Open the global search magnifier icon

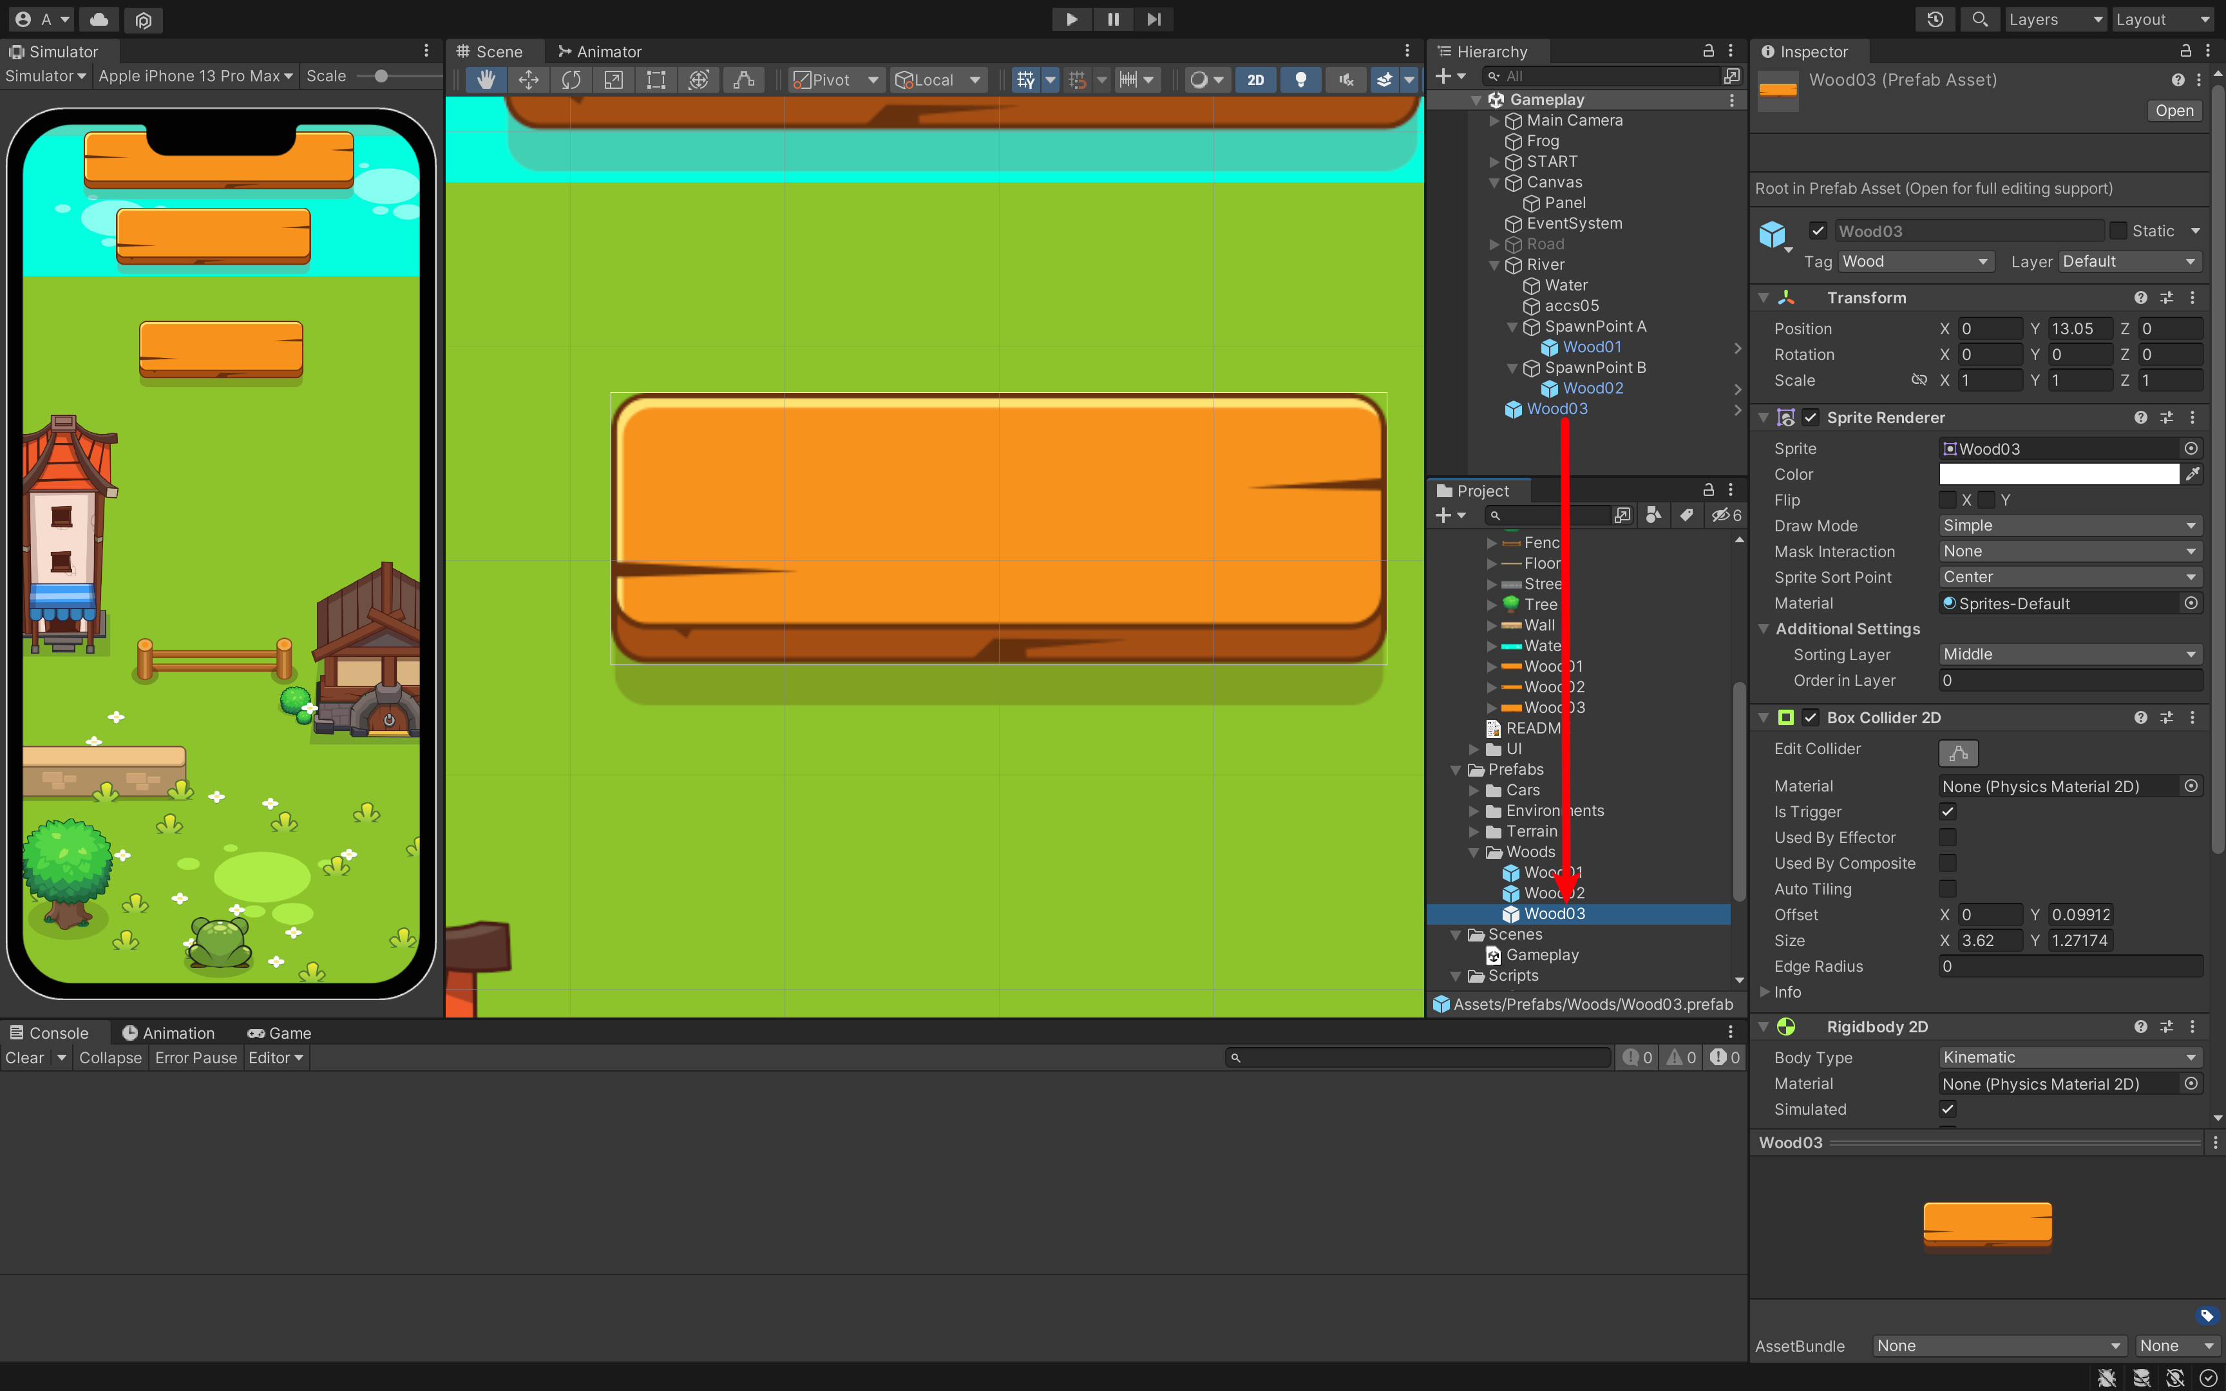(x=1979, y=19)
